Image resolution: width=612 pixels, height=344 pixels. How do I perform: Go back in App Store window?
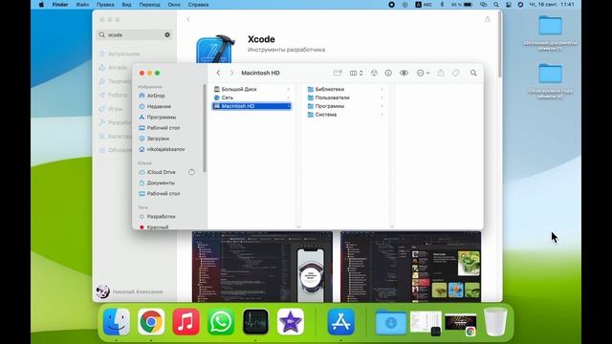(188, 19)
